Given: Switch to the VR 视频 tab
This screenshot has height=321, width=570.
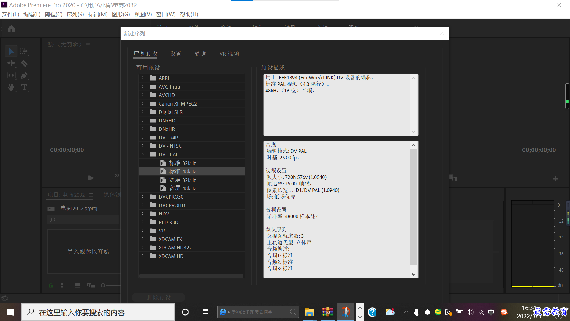Looking at the screenshot, I should coord(229,53).
